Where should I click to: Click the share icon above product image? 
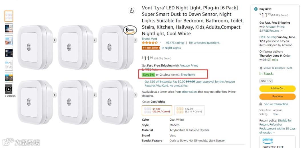131,11
